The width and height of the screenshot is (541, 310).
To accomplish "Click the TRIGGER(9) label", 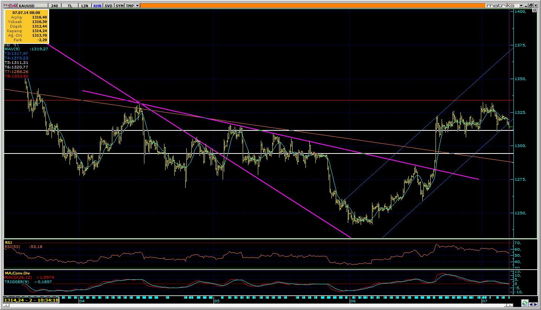I will [x=16, y=282].
